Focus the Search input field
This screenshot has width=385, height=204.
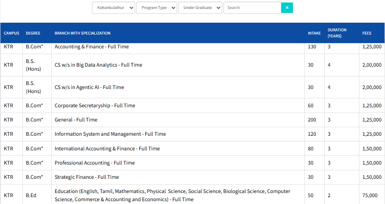(252, 8)
